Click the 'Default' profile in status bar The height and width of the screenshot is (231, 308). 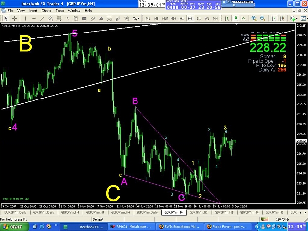point(98,219)
